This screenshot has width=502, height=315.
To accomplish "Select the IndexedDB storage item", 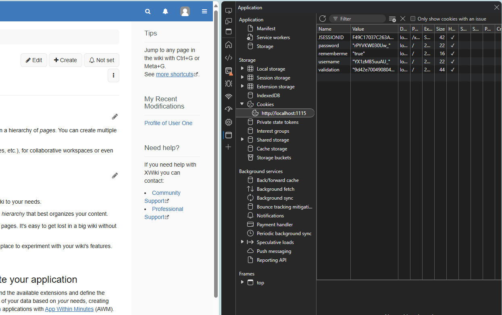I will pyautogui.click(x=268, y=96).
